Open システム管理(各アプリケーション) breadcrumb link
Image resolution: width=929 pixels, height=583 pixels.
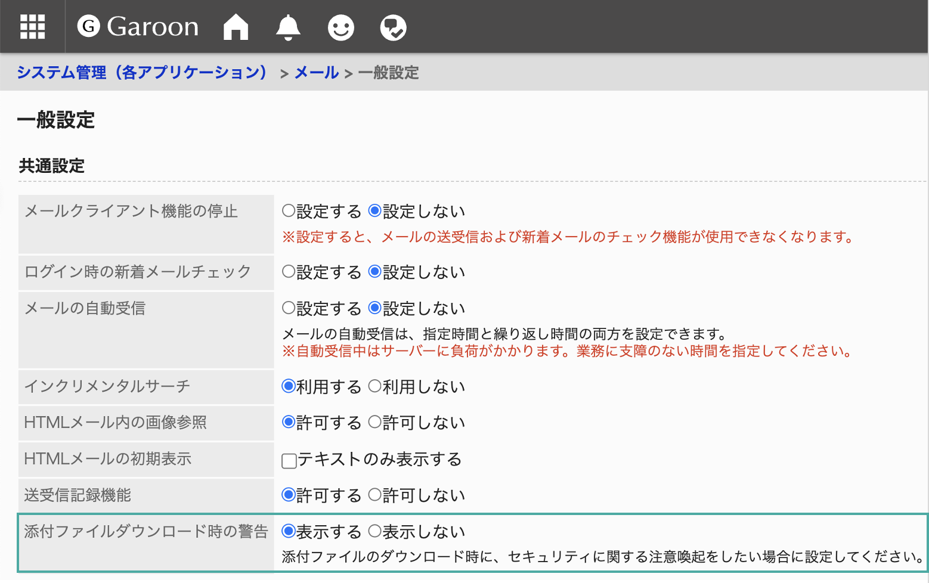click(x=142, y=73)
